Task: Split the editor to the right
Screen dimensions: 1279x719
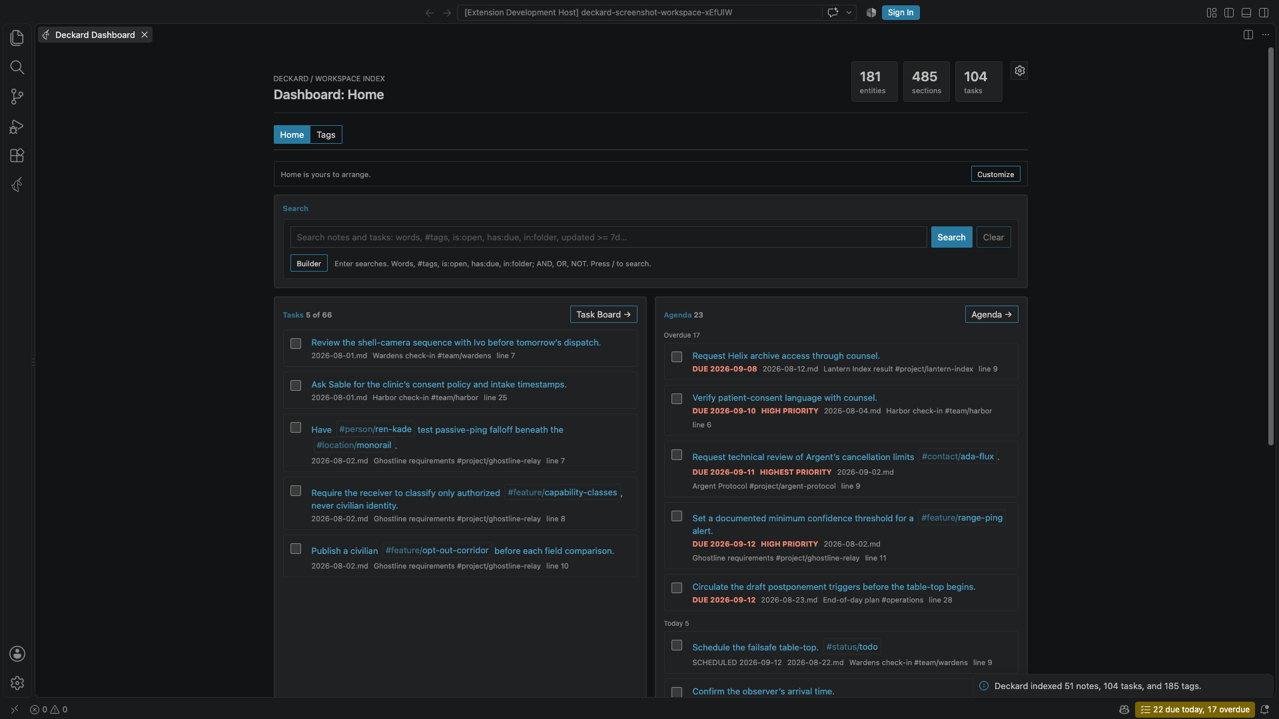Action: pos(1248,35)
